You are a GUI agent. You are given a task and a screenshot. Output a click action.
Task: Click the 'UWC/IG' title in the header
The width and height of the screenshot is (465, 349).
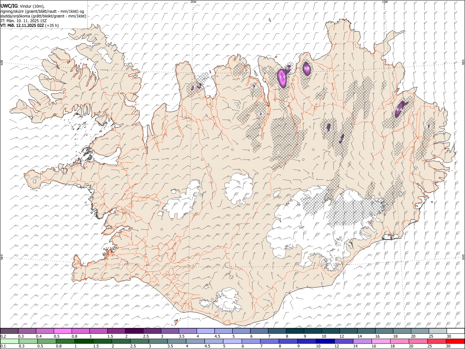click(x=9, y=6)
